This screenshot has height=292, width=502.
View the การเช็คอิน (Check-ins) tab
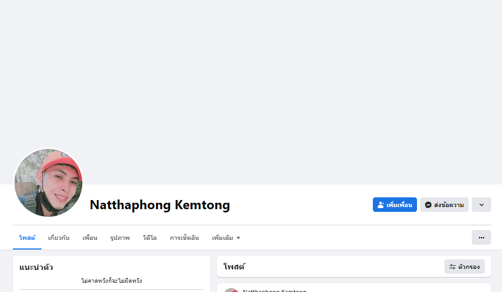pos(185,238)
